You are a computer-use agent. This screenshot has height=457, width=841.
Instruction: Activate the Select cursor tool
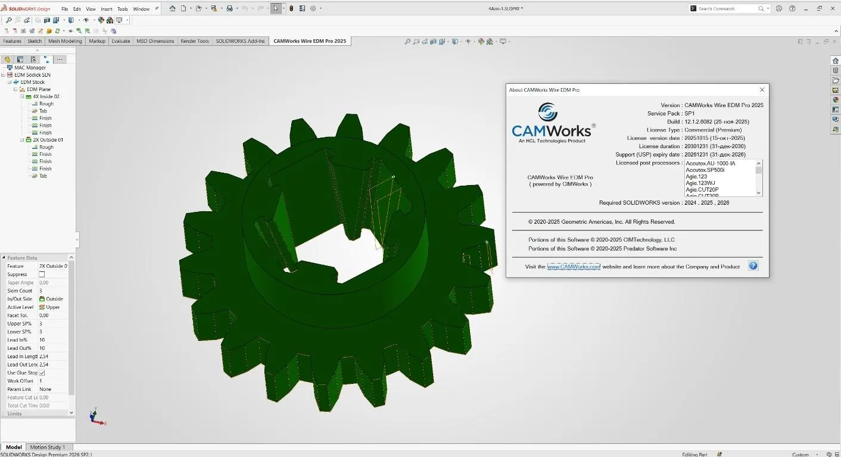coord(276,8)
